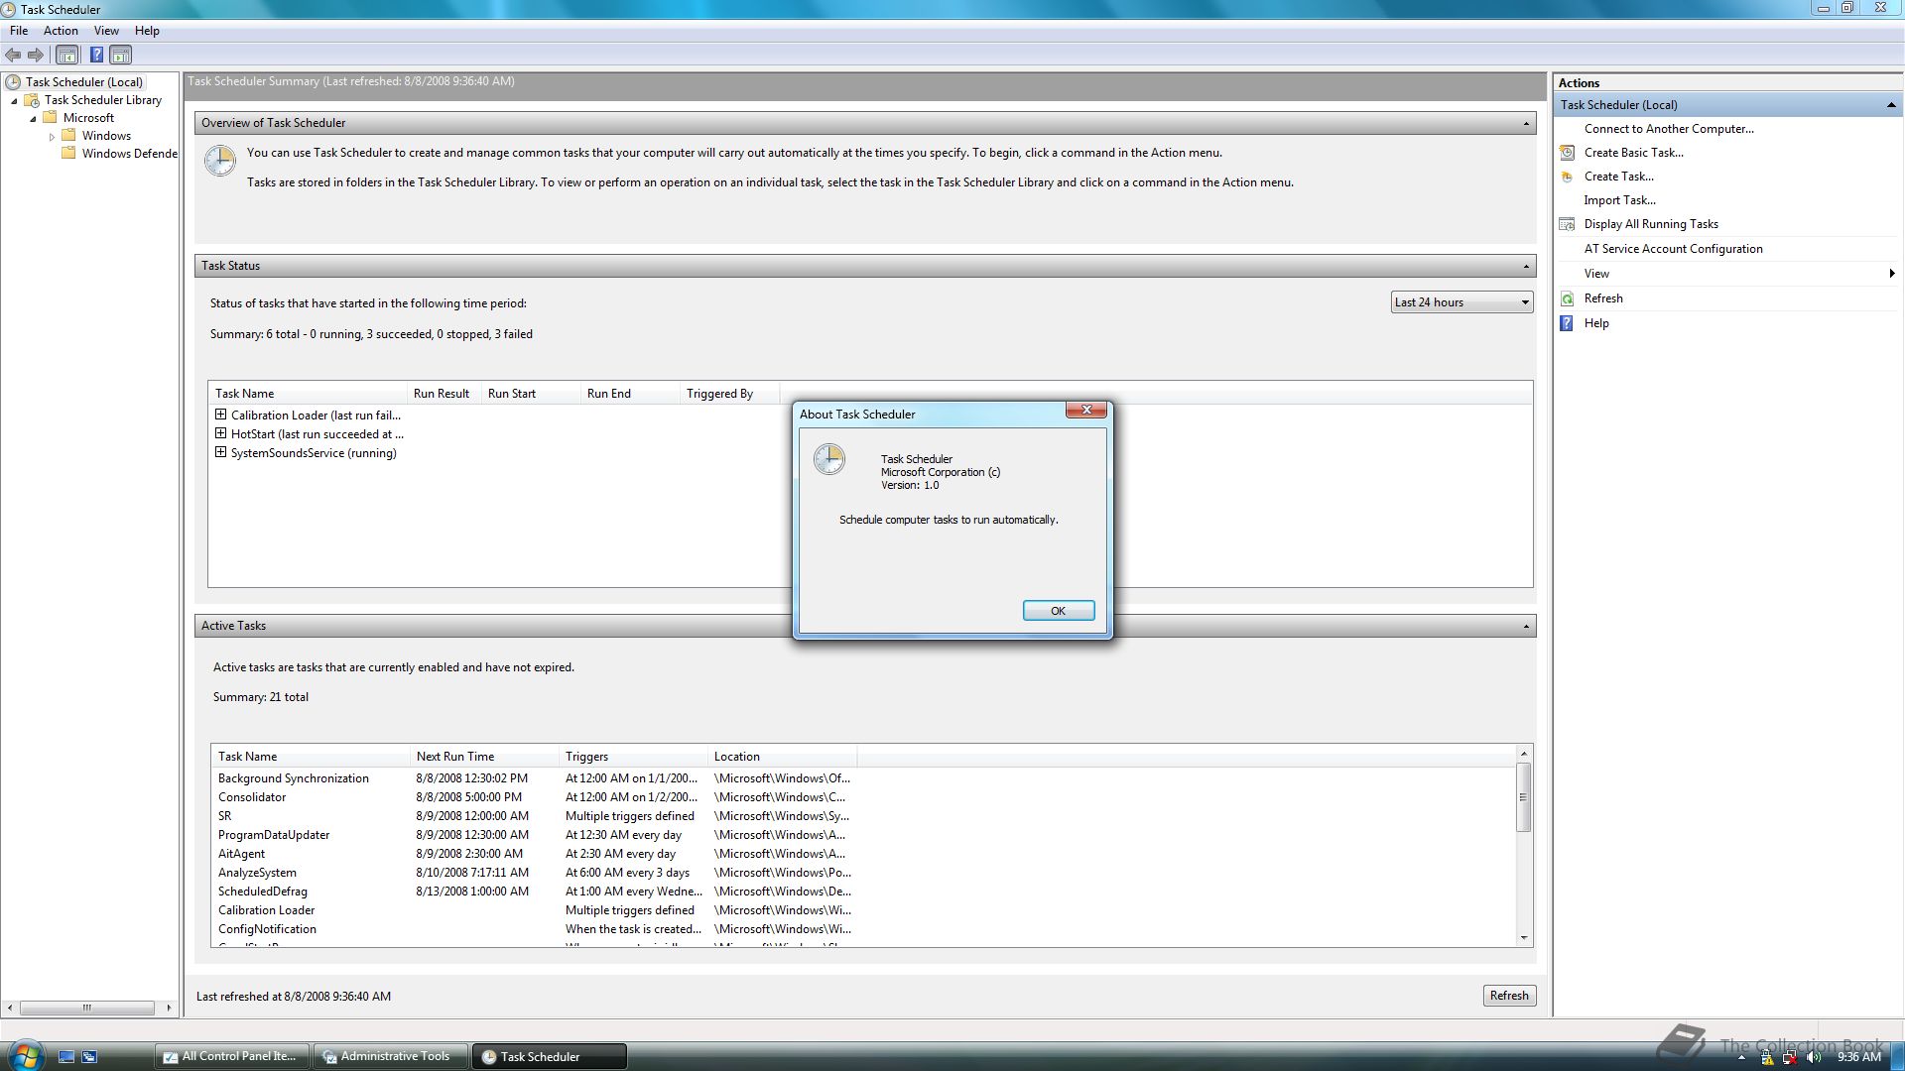This screenshot has width=1905, height=1071.
Task: Collapse the Task Status section
Action: [1526, 267]
